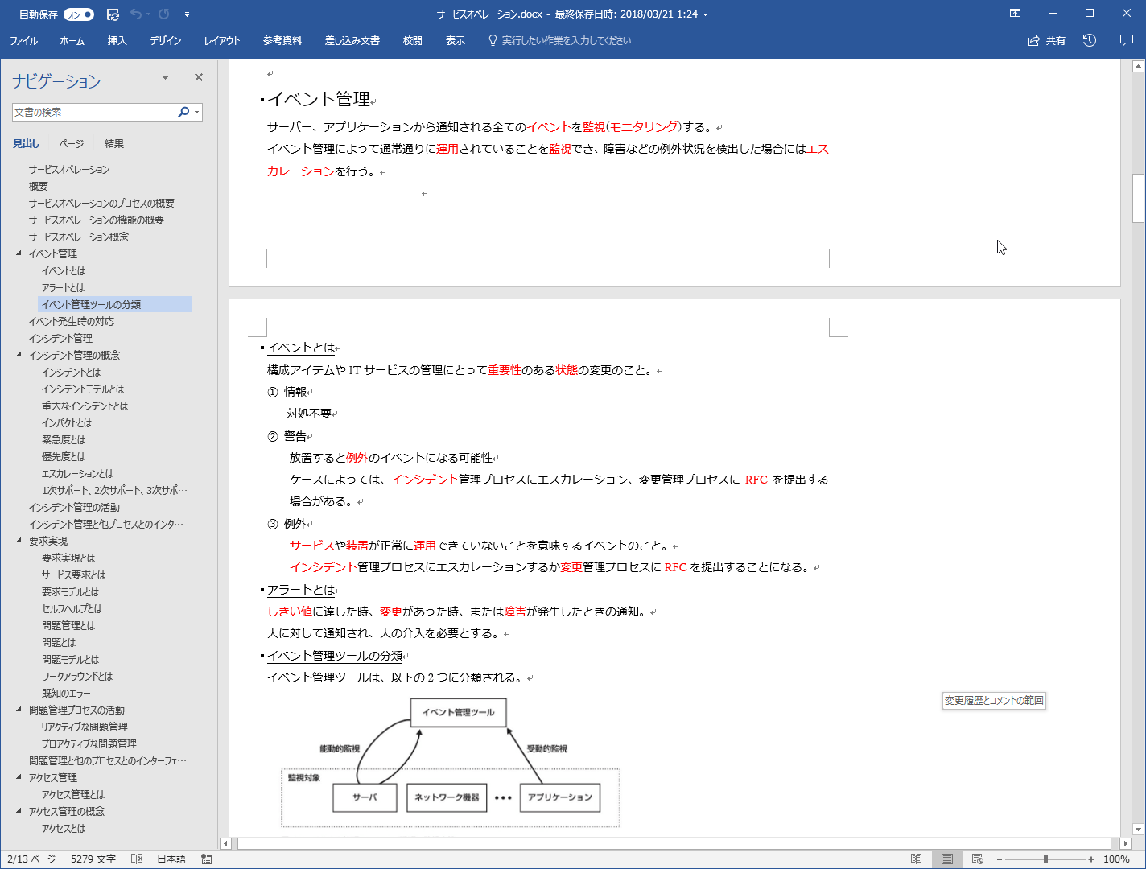Viewport: 1146px width, 869px height.
Task: Open the Customize Quick Access Toolbar dropdown
Action: click(187, 14)
